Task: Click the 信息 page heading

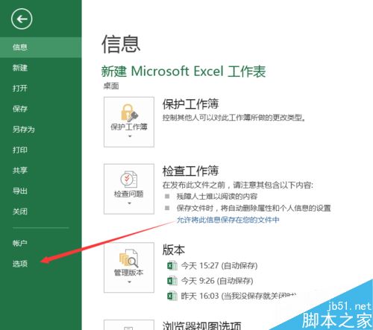Action: pyautogui.click(x=121, y=44)
